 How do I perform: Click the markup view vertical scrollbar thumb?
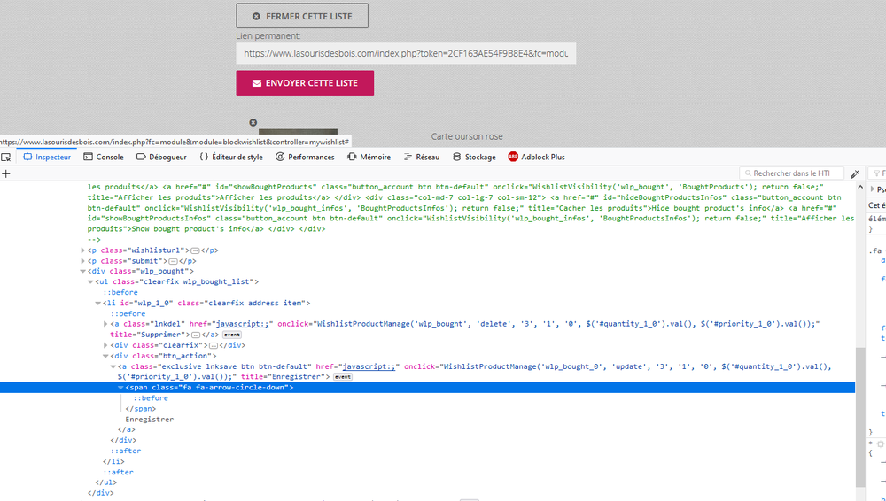click(x=860, y=417)
